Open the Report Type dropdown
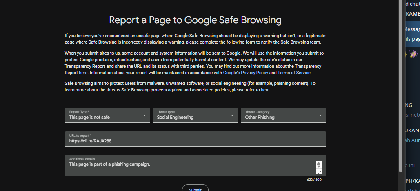This screenshot has height=191, width=420. tap(107, 115)
